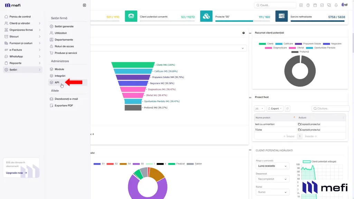This screenshot has height=199, width=354.
Task: Expand the e-Factura menu
Action: (x=22, y=50)
